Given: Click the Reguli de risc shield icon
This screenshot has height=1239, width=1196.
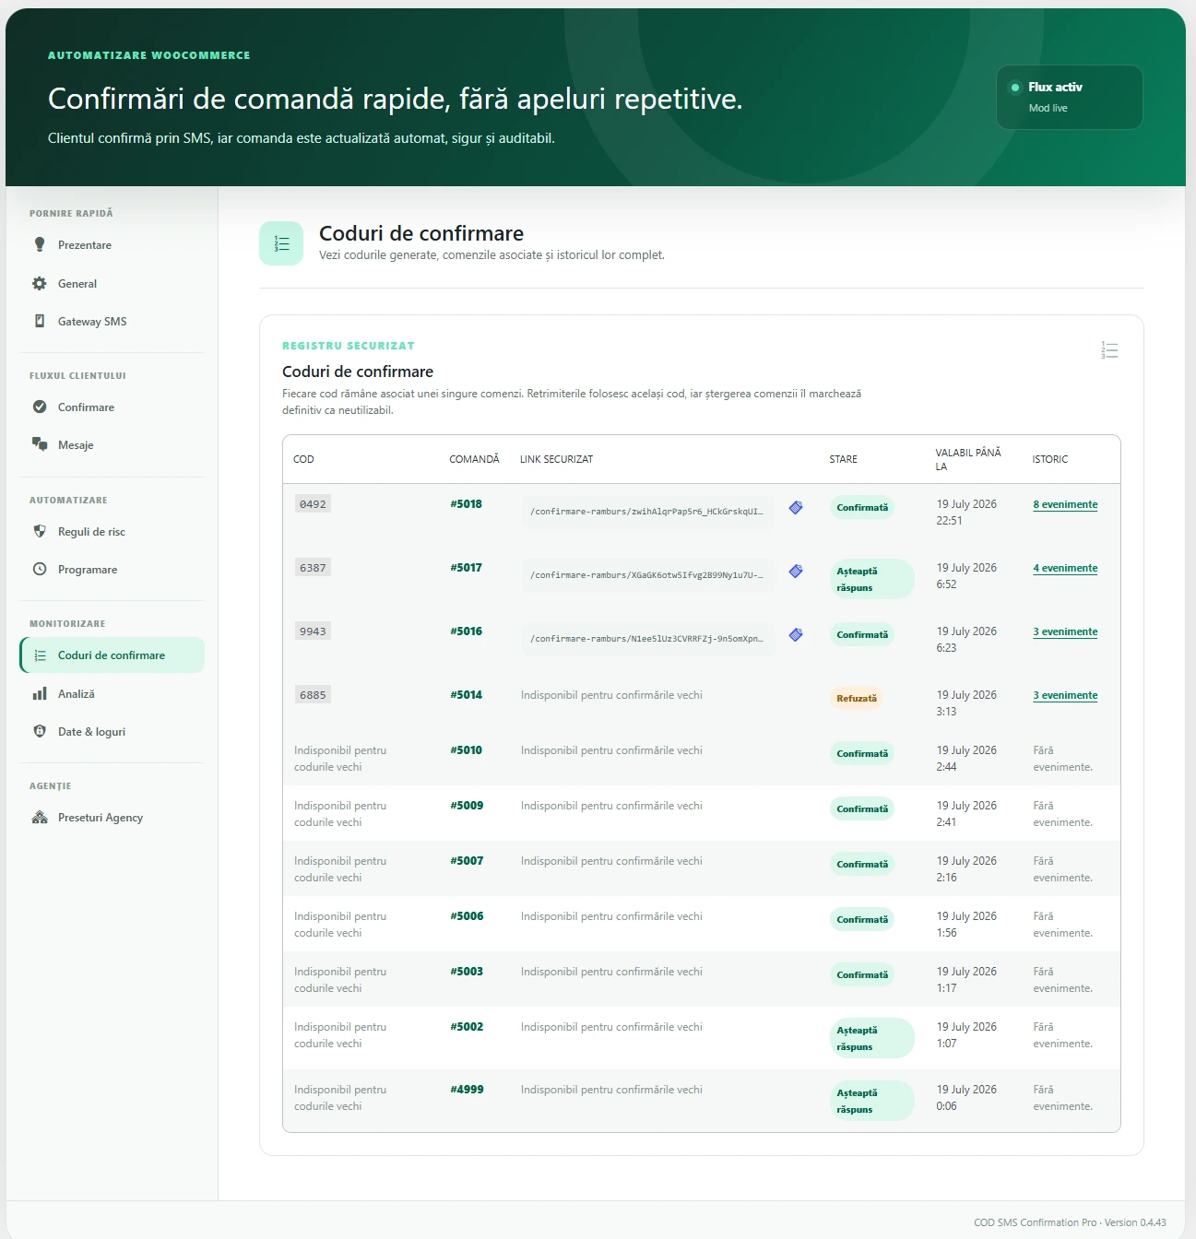Looking at the screenshot, I should [40, 531].
